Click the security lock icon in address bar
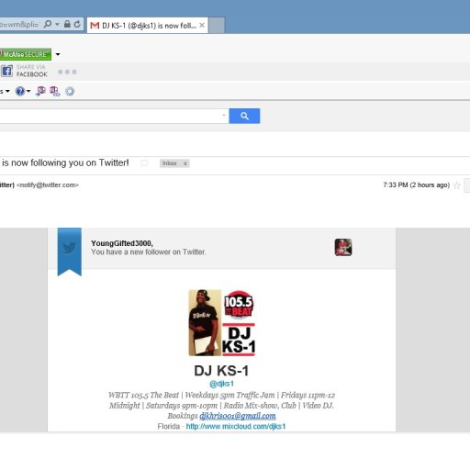 coord(67,24)
